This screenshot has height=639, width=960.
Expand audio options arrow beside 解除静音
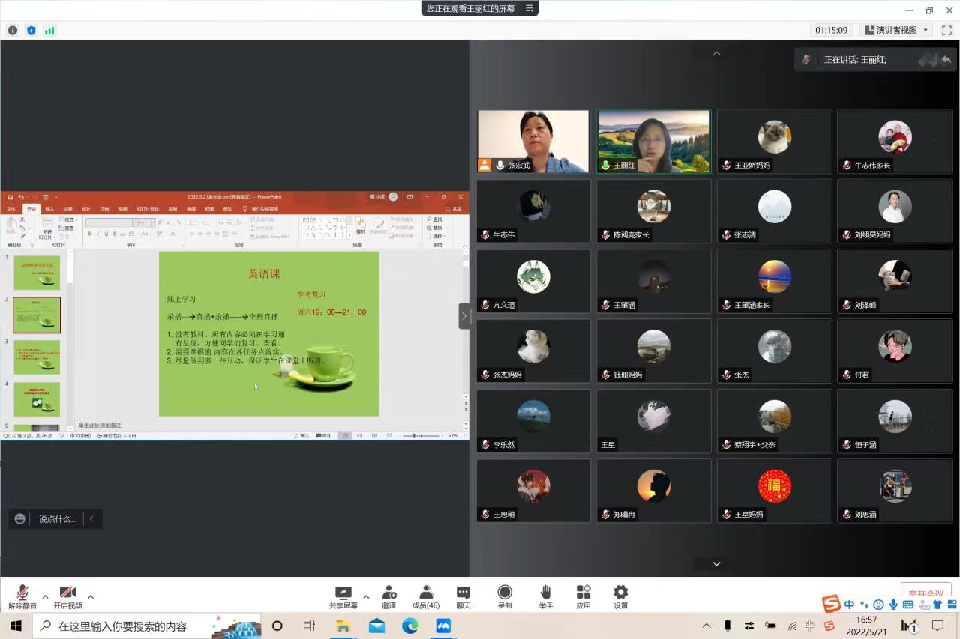(45, 597)
